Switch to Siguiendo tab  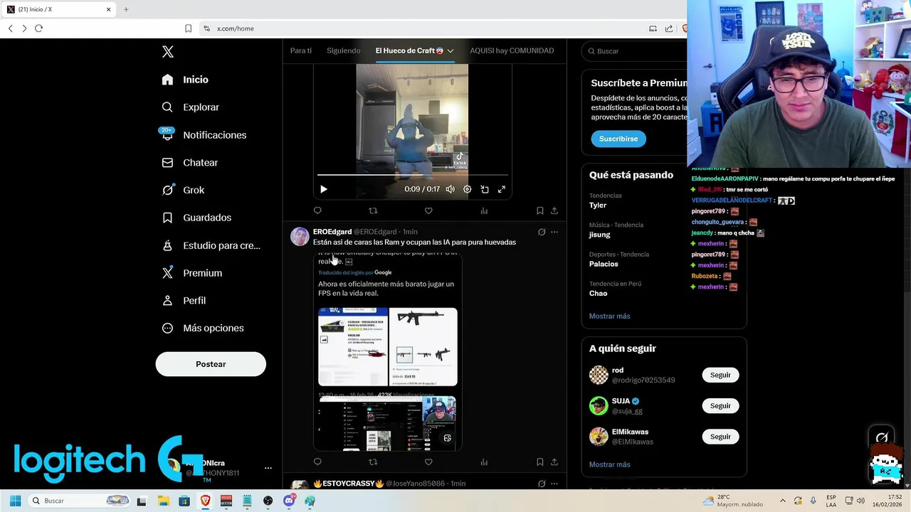pos(343,50)
